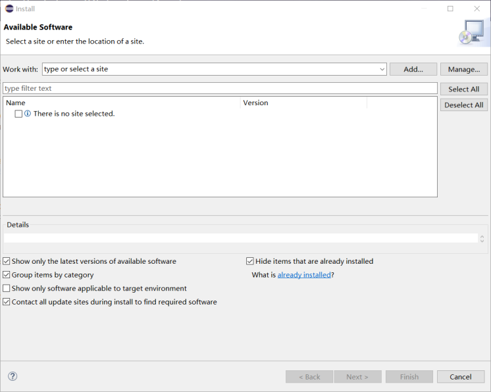Click the Add... button
The width and height of the screenshot is (491, 392).
(x=413, y=69)
